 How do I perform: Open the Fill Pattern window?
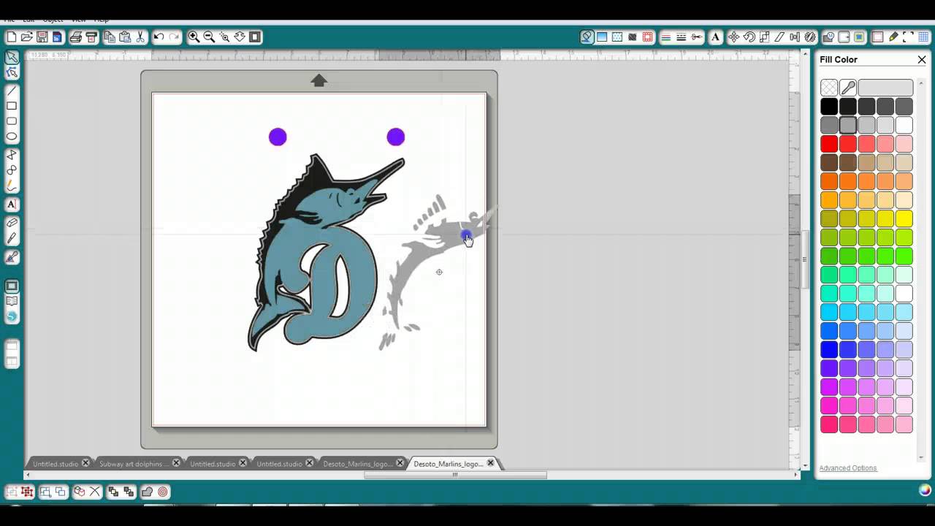[617, 37]
